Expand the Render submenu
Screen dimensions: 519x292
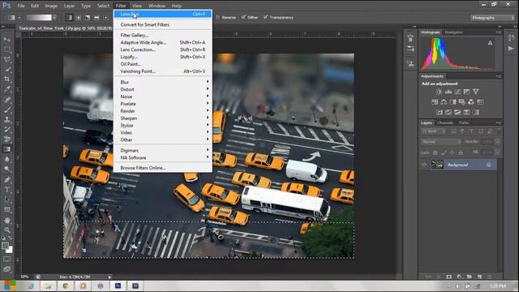pos(162,111)
